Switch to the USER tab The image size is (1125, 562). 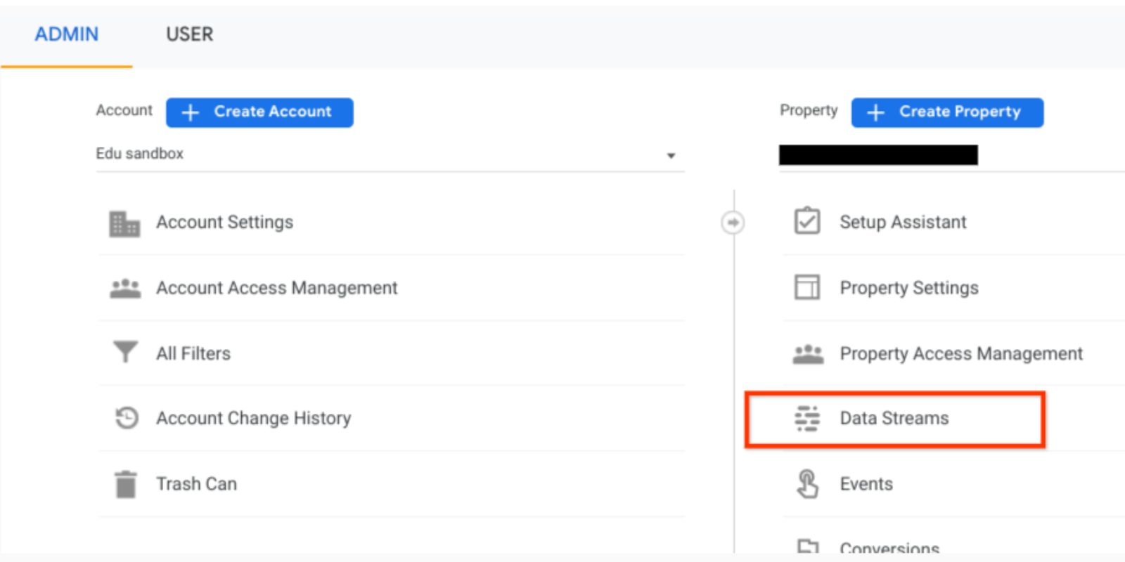[189, 34]
